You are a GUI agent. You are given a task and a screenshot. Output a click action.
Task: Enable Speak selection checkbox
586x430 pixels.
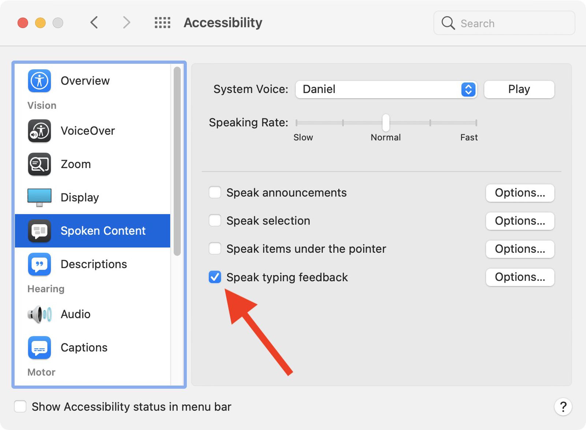tap(215, 220)
